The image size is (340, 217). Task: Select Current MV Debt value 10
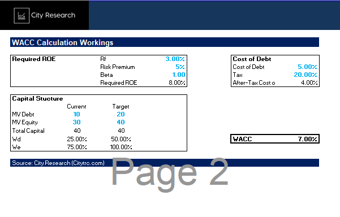(x=76, y=114)
